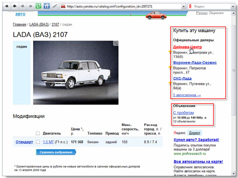Screen dimensions: 238x178
Task: Click the consumption value 8.9 / 7.4
Action: tap(150, 142)
